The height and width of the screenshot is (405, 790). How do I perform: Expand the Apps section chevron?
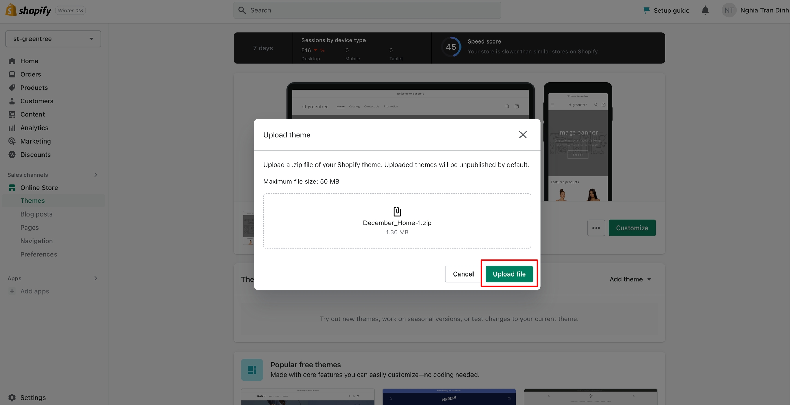(x=96, y=278)
